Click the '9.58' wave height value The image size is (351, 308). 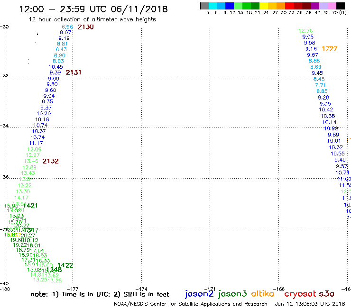pyautogui.click(x=310, y=43)
